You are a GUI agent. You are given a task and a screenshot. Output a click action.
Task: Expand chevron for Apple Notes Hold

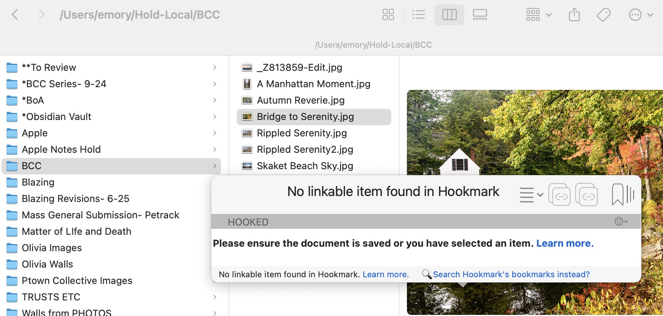215,149
